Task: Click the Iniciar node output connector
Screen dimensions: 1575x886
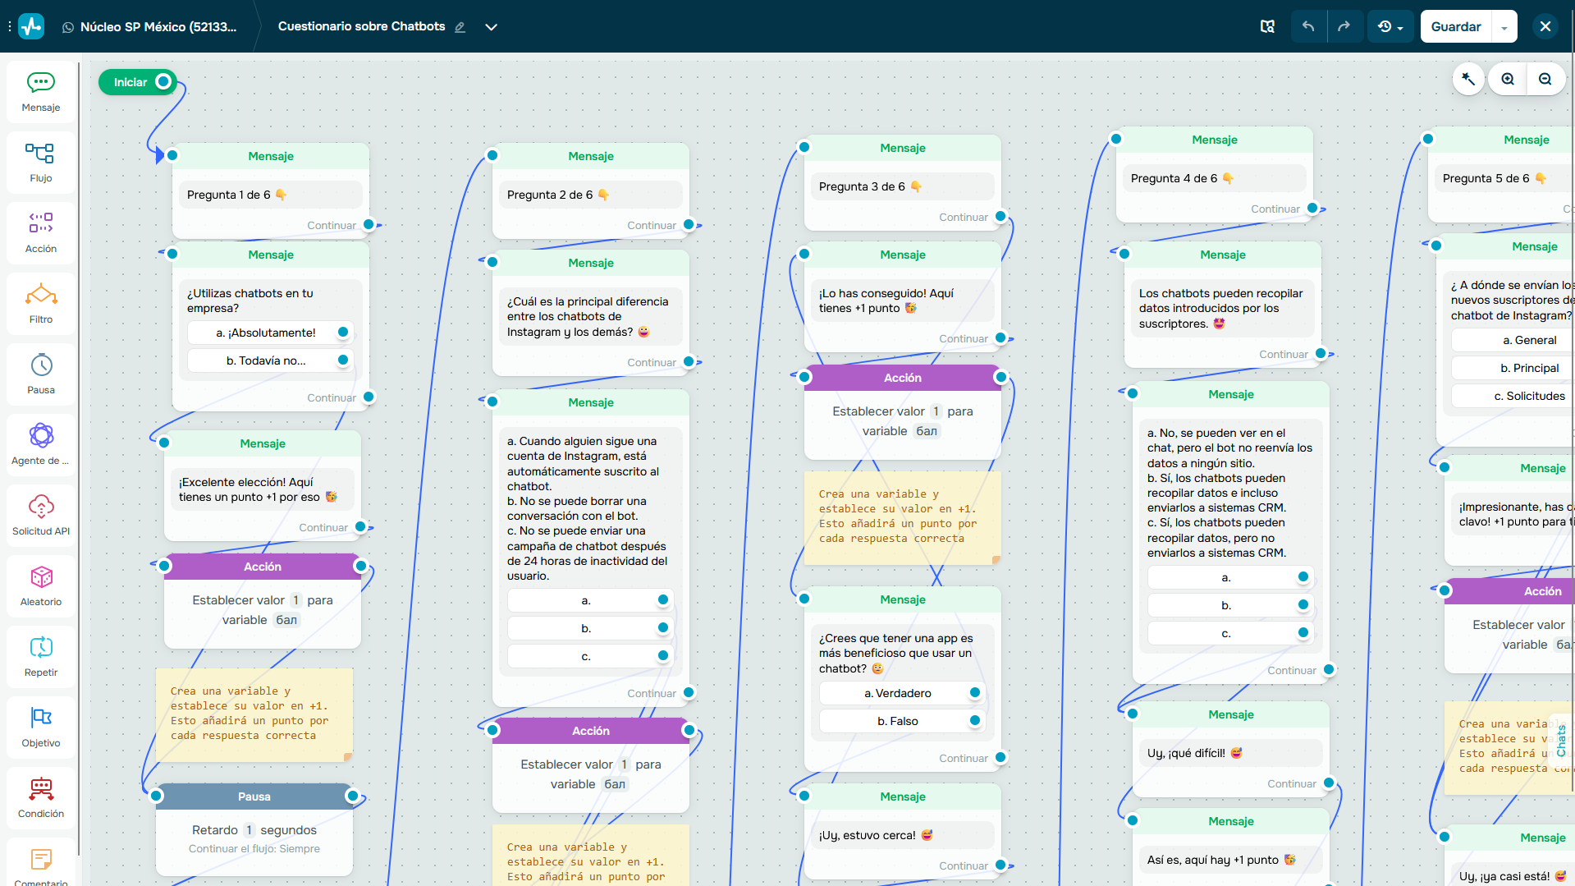Action: coord(163,81)
